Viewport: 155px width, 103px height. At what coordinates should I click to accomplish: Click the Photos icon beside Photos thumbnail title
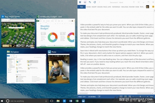click(x=49, y=52)
